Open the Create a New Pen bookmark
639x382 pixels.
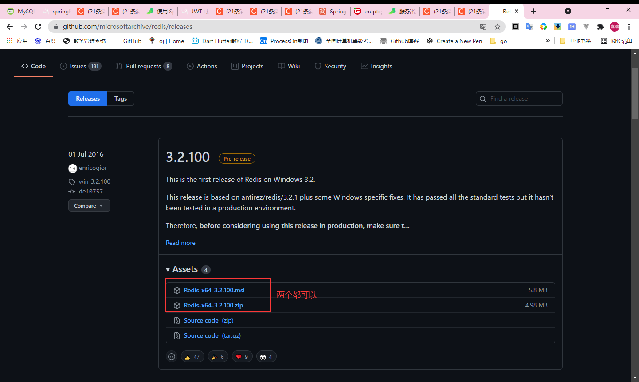pyautogui.click(x=454, y=41)
